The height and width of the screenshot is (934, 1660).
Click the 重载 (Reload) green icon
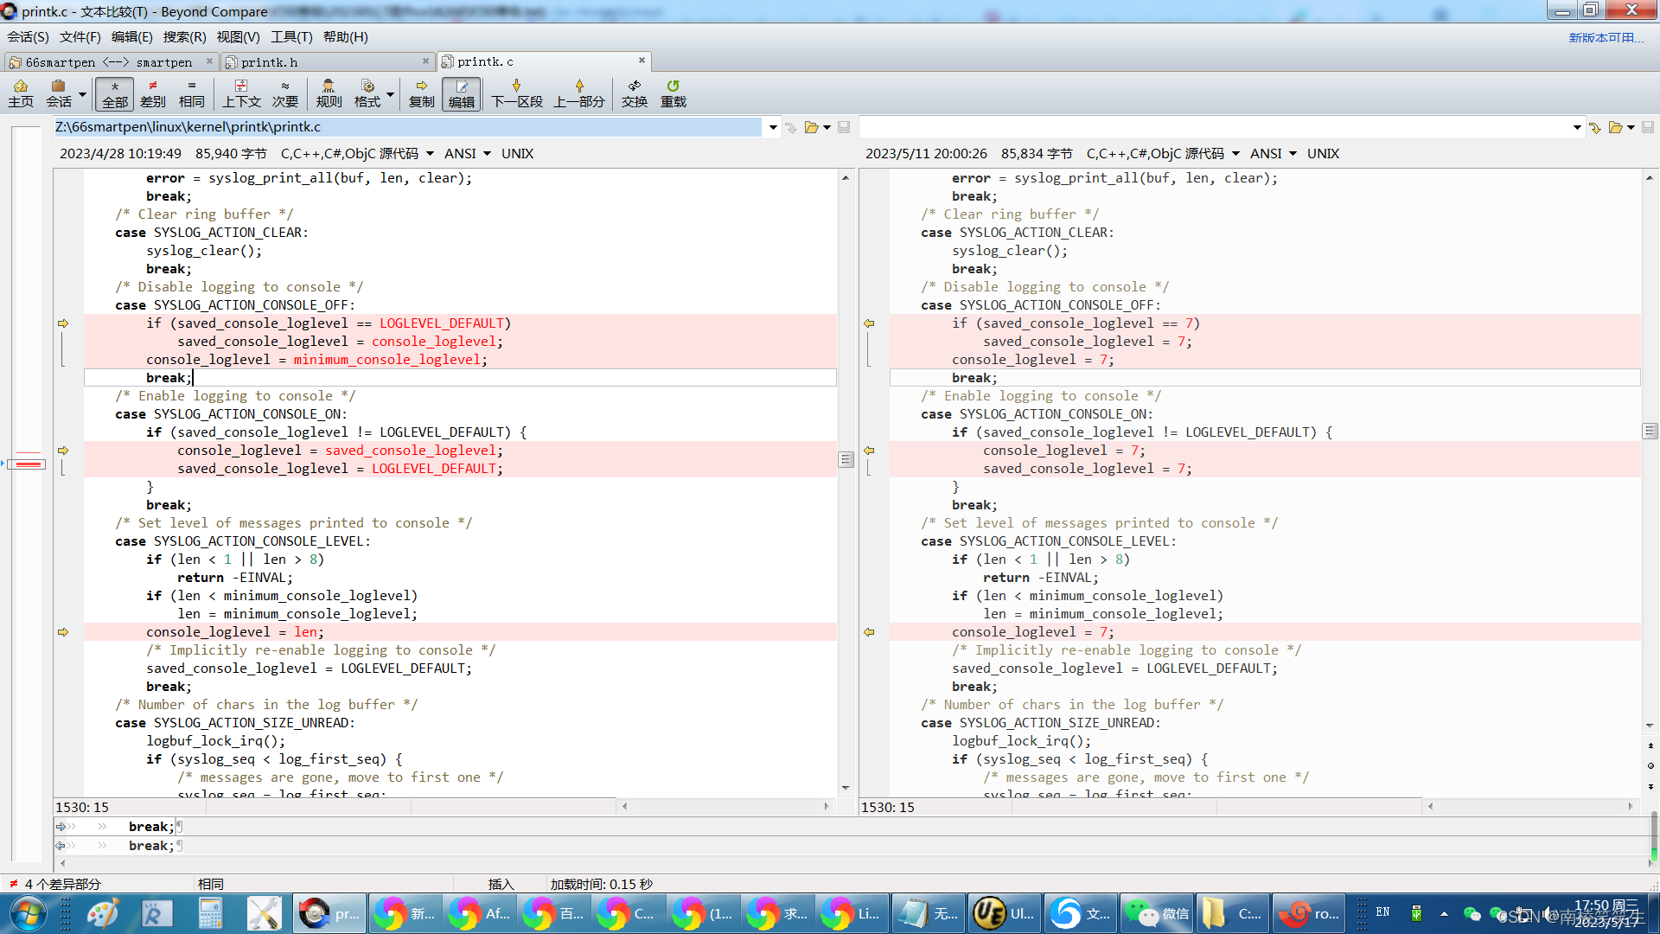pos(673,93)
